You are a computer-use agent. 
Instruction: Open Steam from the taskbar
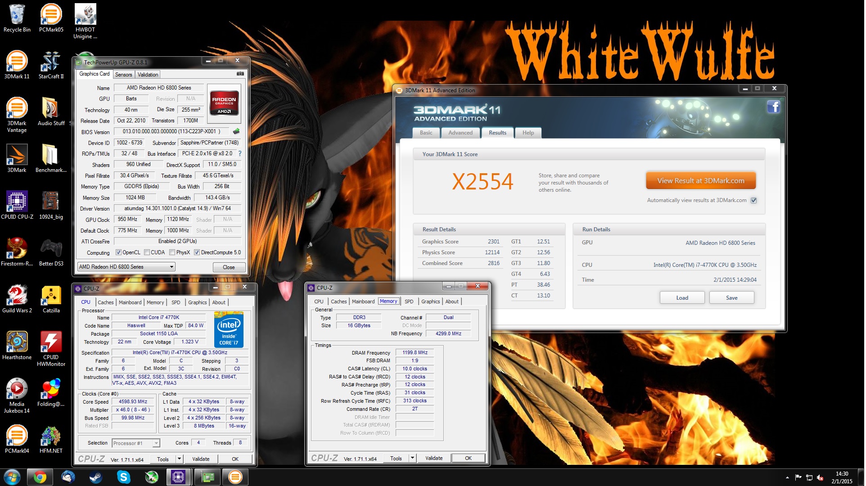click(x=95, y=477)
